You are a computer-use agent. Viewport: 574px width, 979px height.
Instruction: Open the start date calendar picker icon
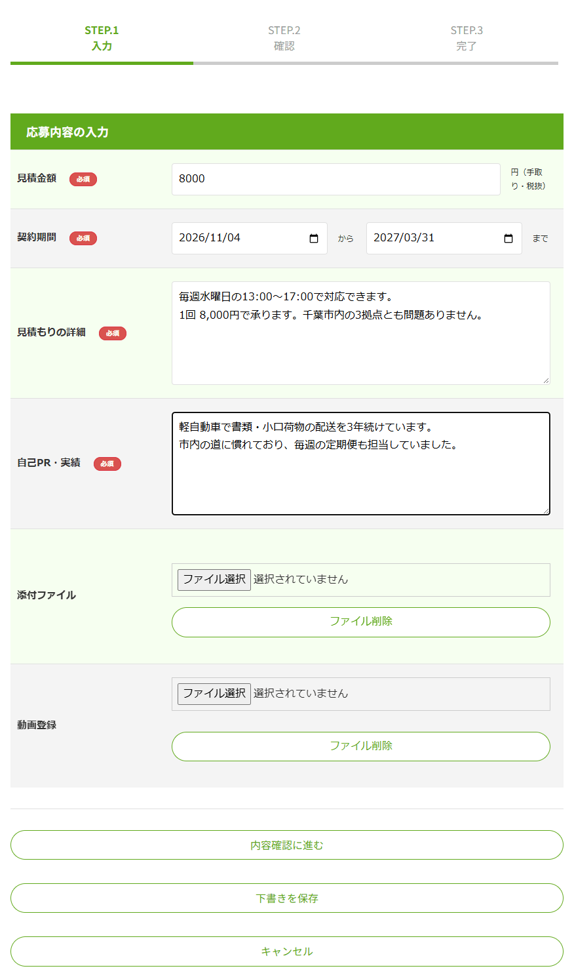coord(314,239)
